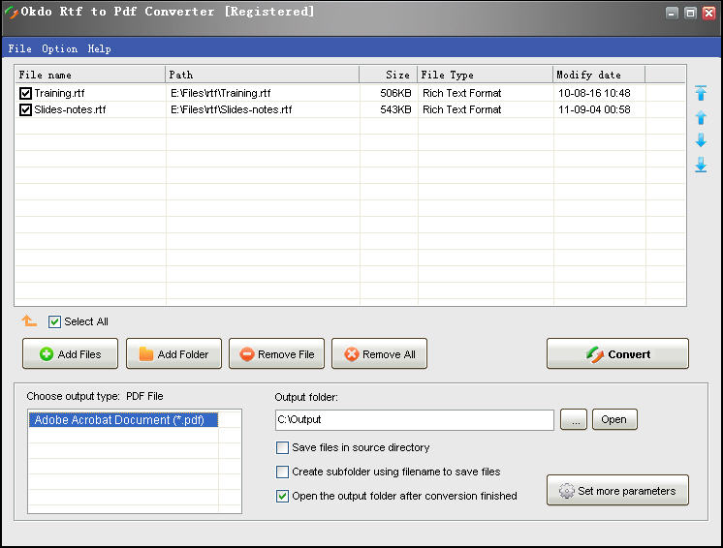This screenshot has height=548, width=723.
Task: Move selected file down one position
Action: [x=701, y=140]
